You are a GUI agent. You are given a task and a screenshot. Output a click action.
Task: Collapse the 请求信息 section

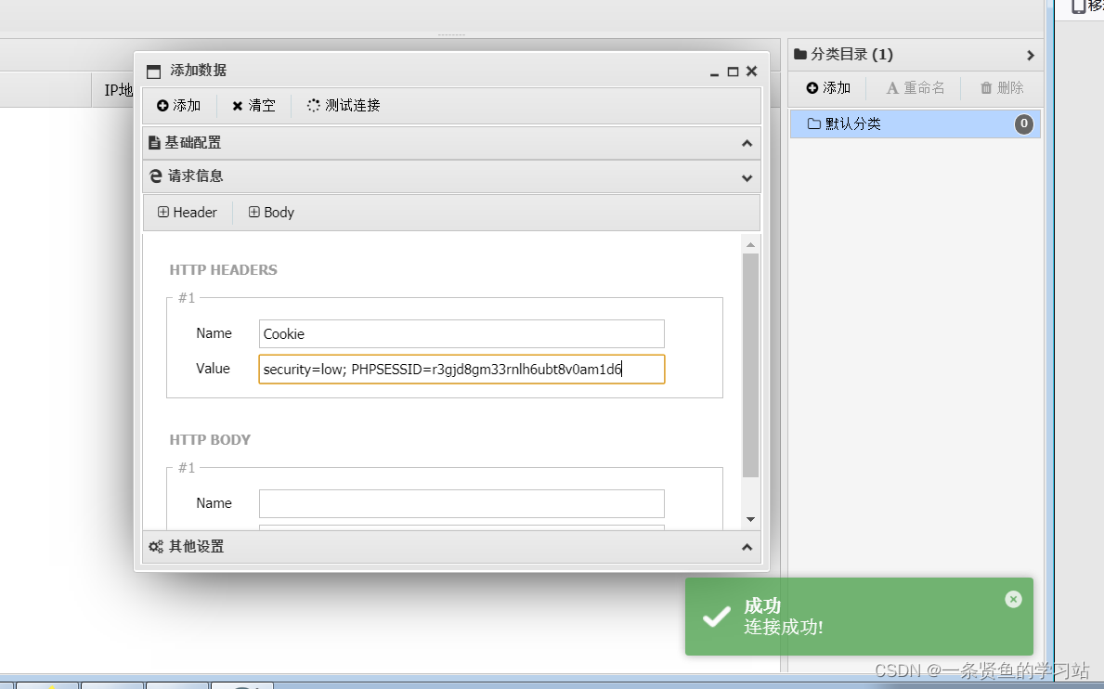coord(451,175)
